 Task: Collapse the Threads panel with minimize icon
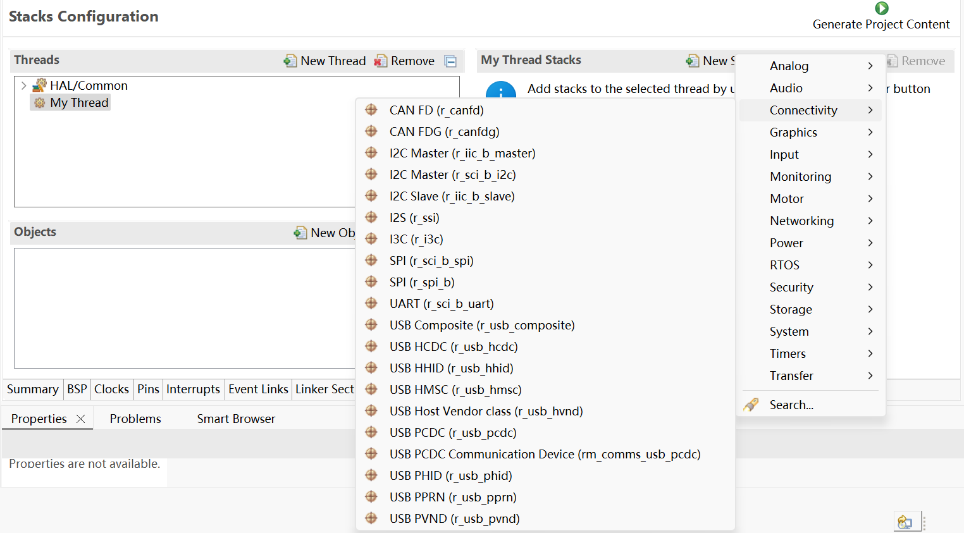coord(450,61)
